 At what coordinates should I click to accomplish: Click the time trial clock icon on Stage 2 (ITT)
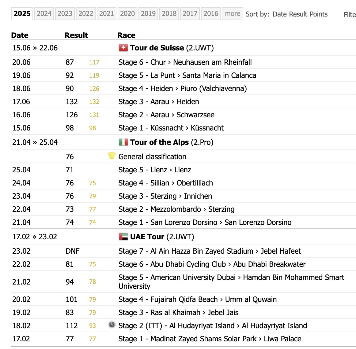(x=112, y=325)
